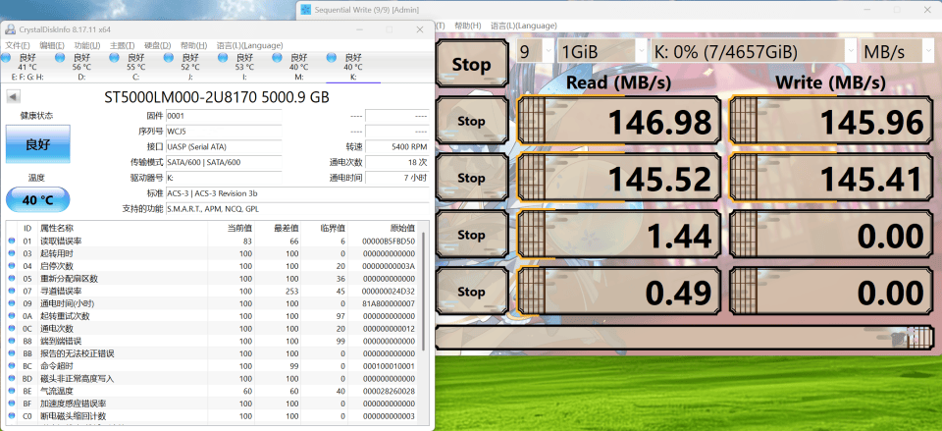942x431 pixels.
Task: Click the Sequential Write window title icon
Action: 305,10
